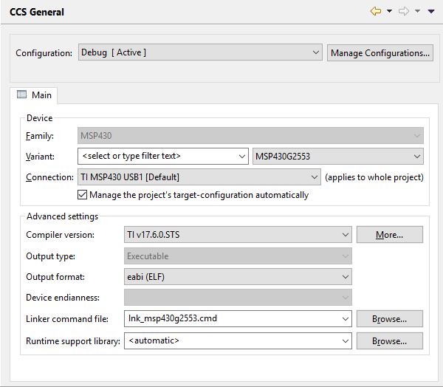Screen dimensions: 443x387
Task: Open the Variant filter dropdown
Action: coord(242,157)
